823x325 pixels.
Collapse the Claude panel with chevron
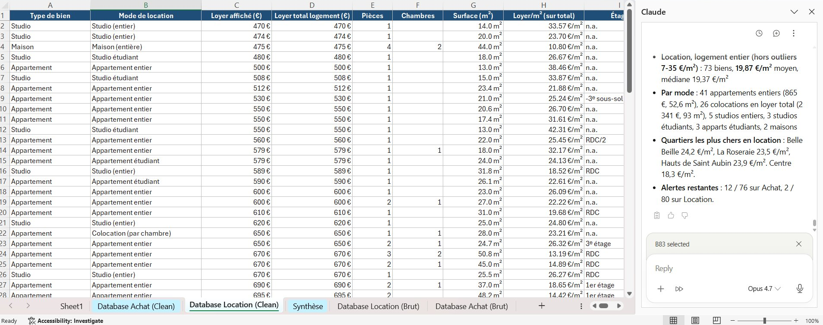[x=794, y=12]
